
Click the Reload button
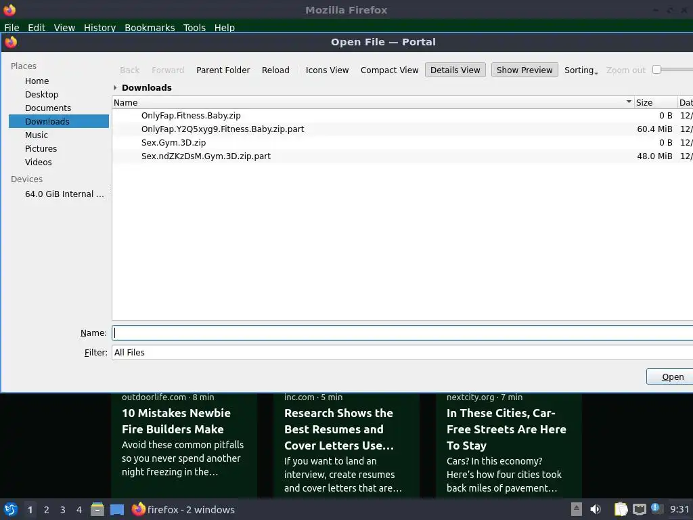(x=275, y=70)
